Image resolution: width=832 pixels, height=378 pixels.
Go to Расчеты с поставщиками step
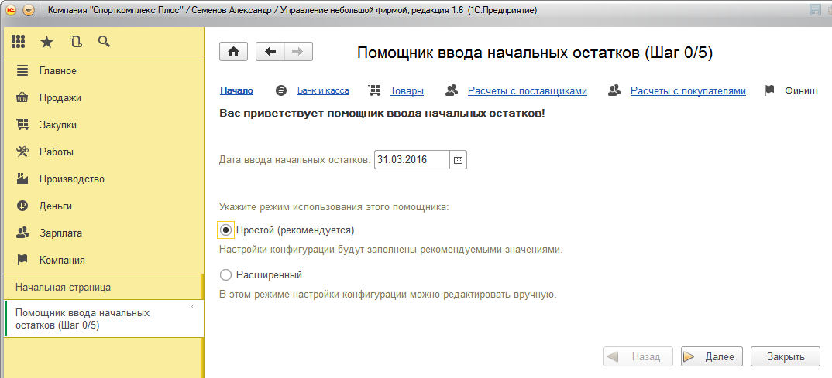point(528,91)
